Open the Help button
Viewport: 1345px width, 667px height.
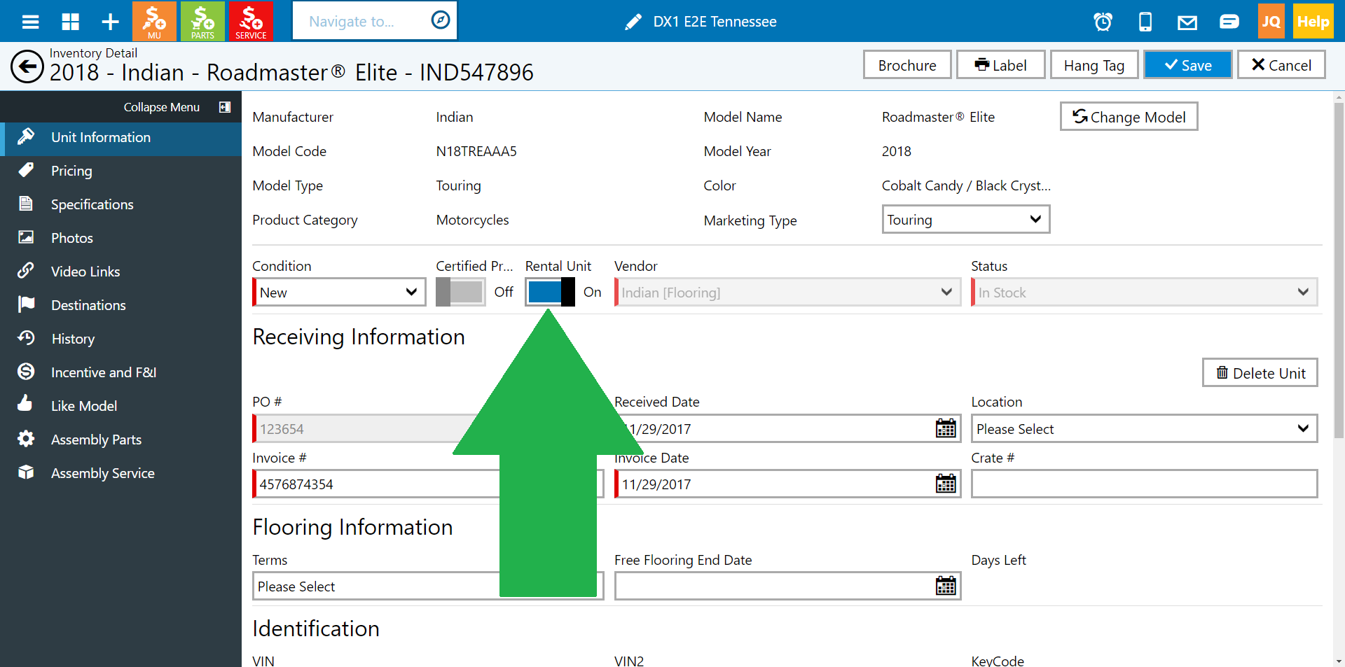(x=1313, y=21)
